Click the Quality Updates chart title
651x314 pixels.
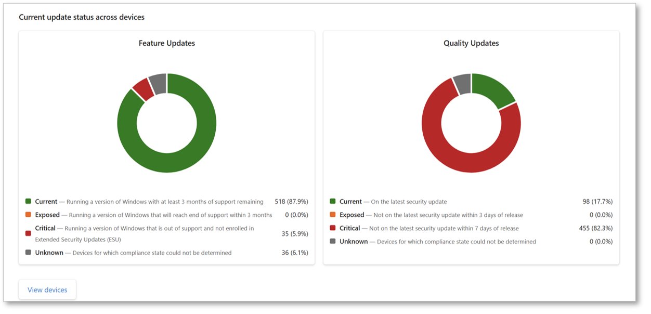[x=471, y=43]
